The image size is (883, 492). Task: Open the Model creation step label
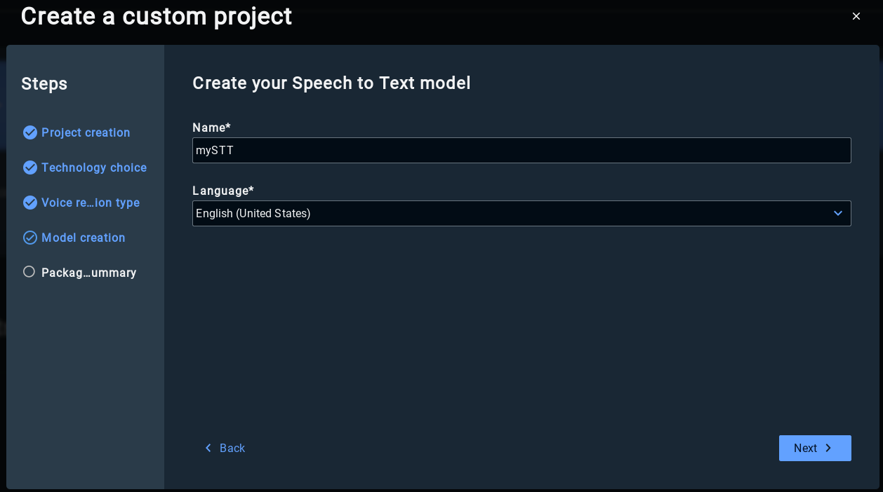tap(84, 238)
